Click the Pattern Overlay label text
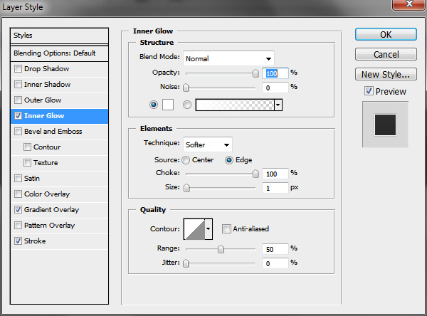Image resolution: width=427 pixels, height=316 pixels. (49, 226)
